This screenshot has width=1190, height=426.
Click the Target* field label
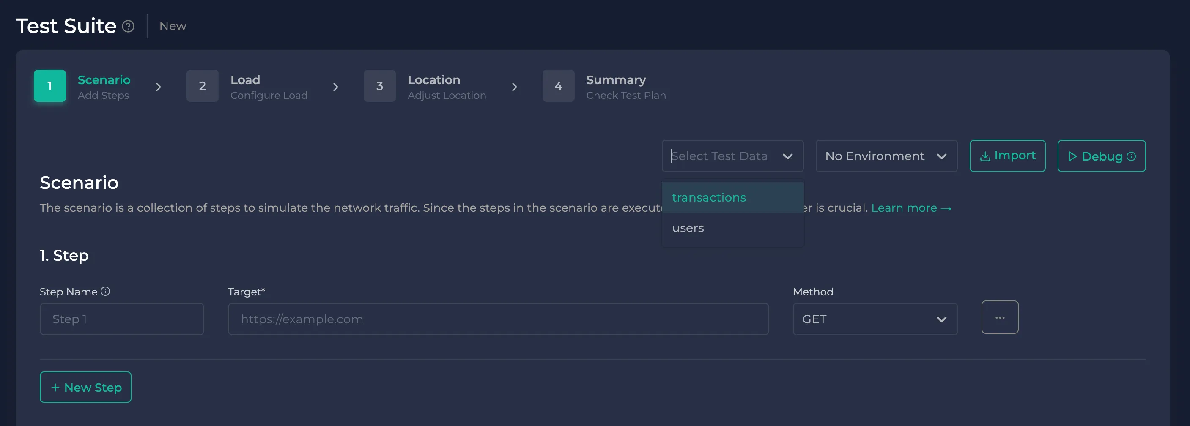[247, 292]
